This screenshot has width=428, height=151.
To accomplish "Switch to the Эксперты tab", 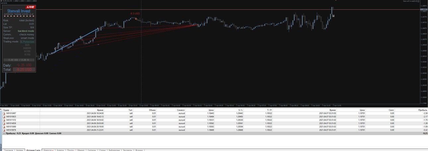I will [x=128, y=150].
